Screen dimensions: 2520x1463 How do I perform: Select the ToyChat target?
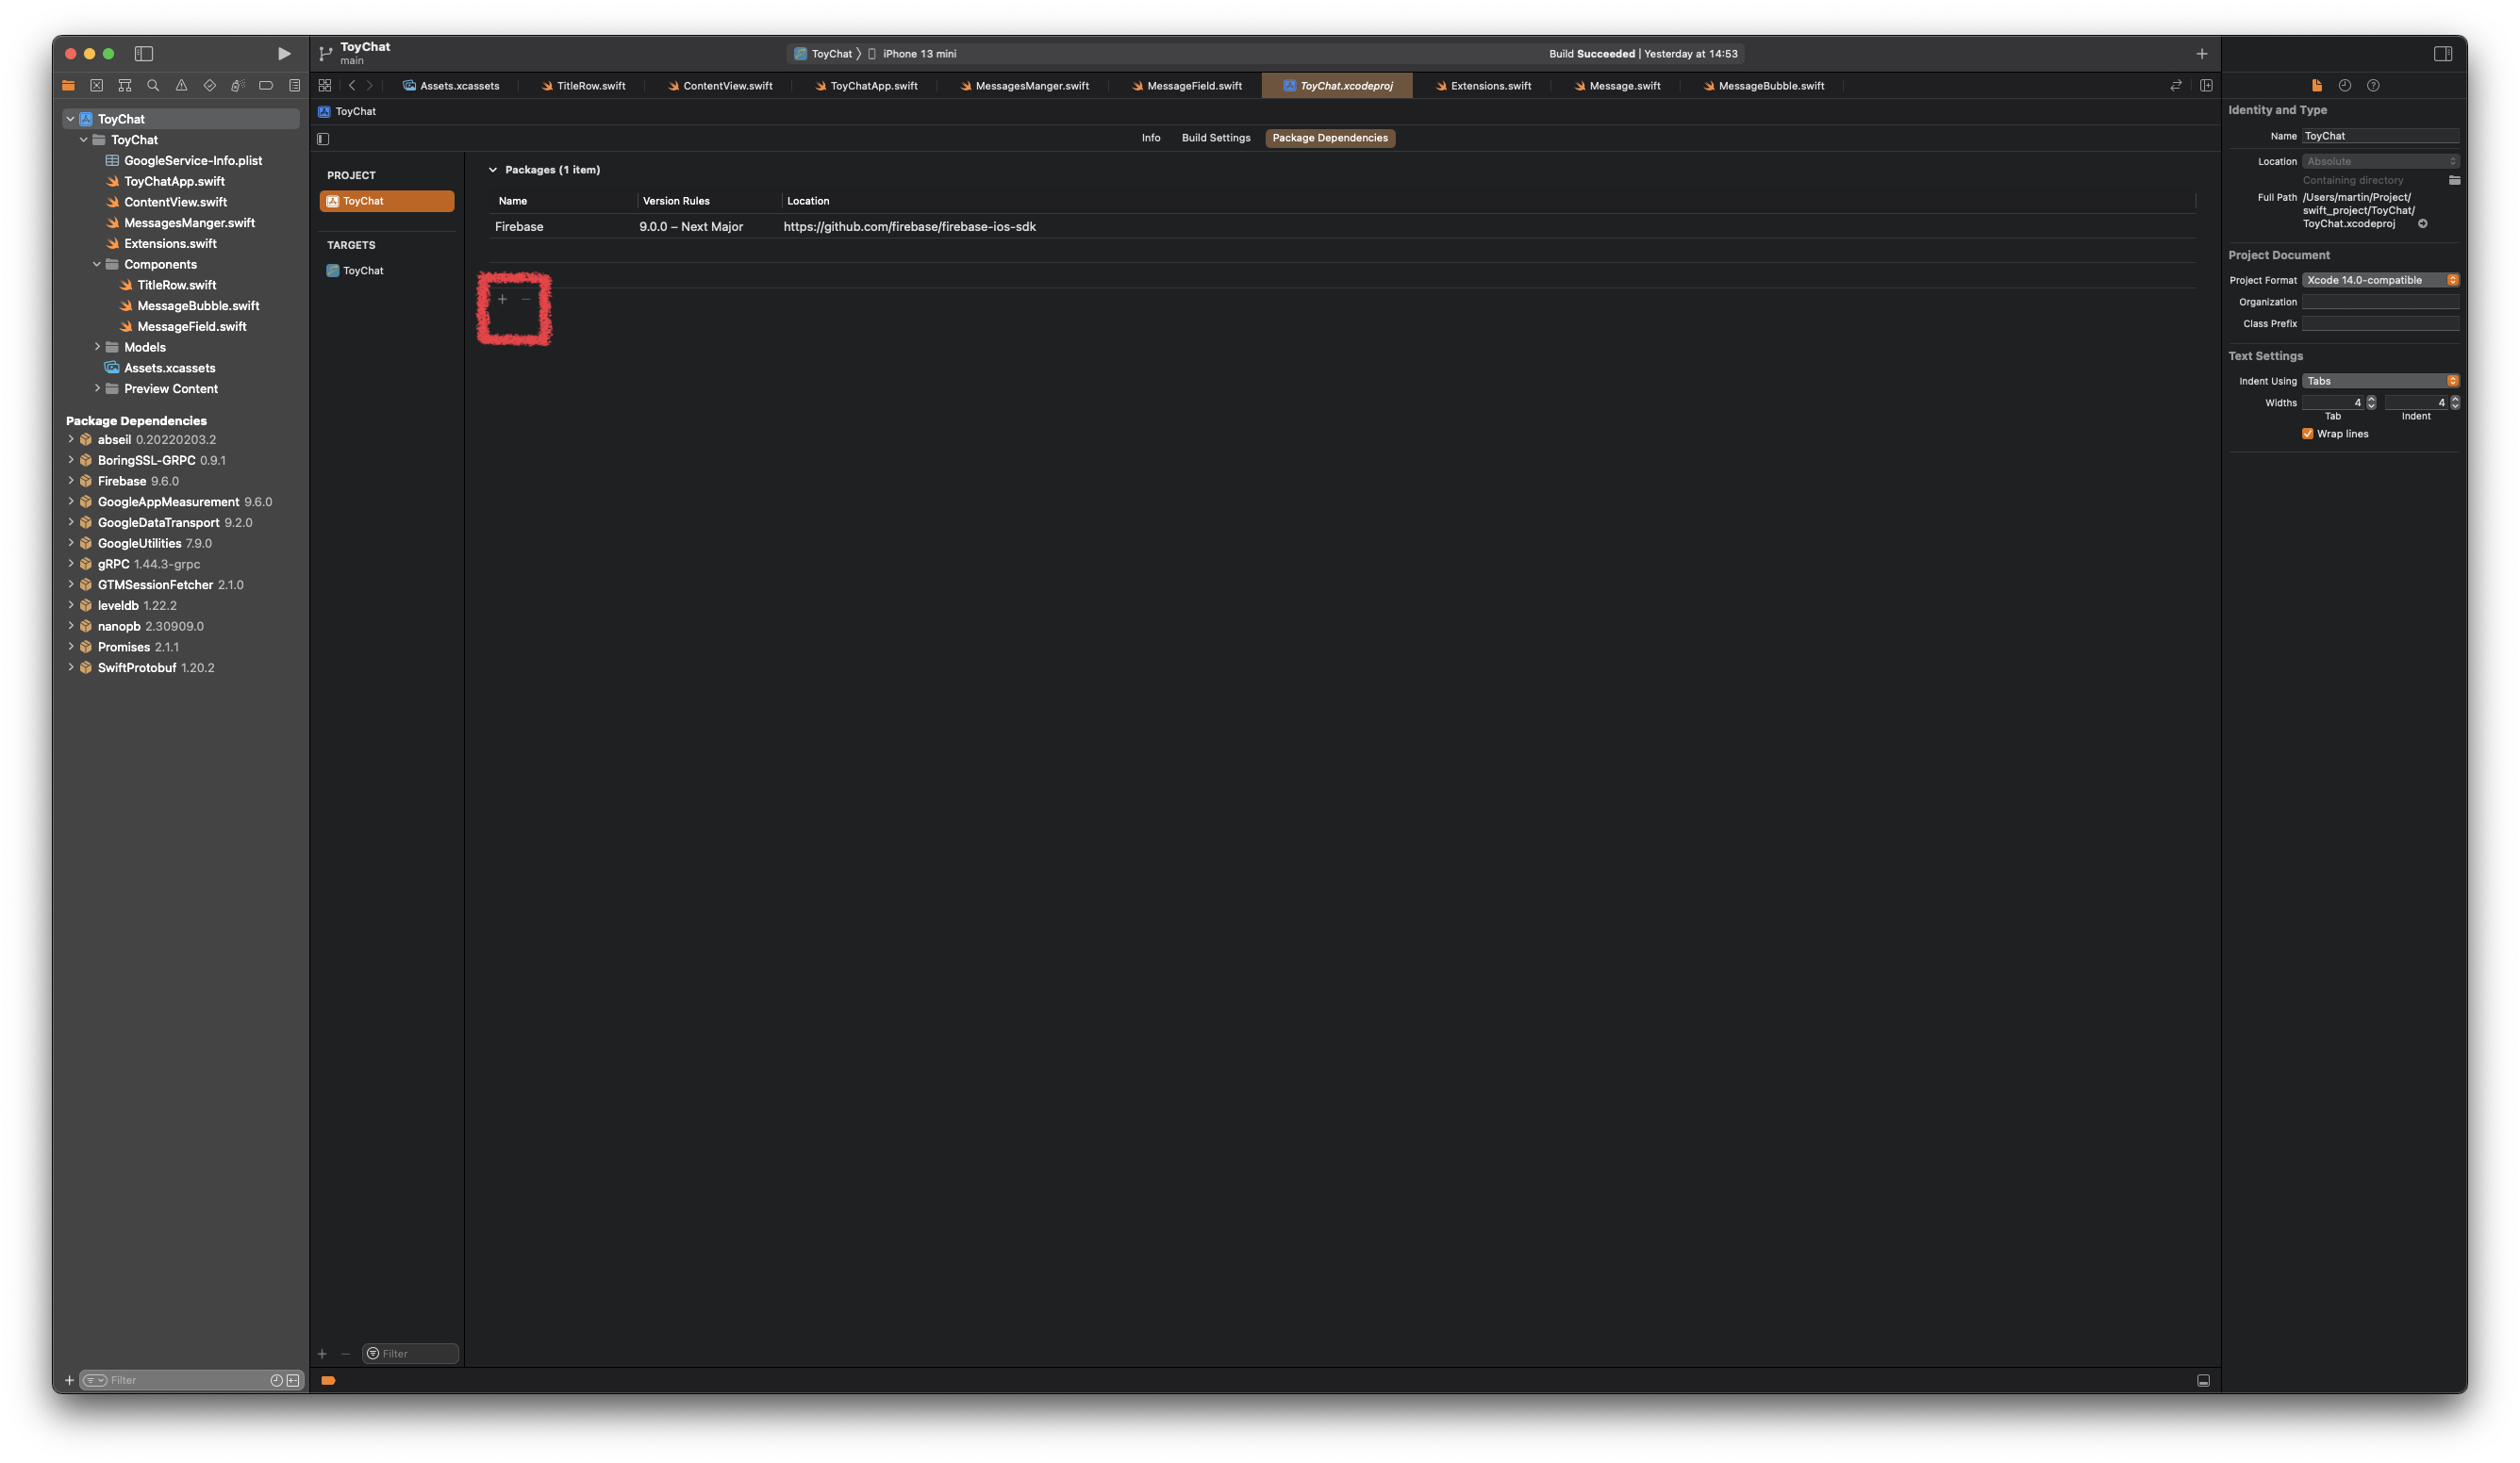click(x=363, y=271)
